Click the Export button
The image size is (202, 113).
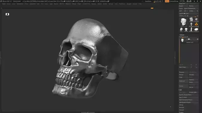tap(194, 6)
